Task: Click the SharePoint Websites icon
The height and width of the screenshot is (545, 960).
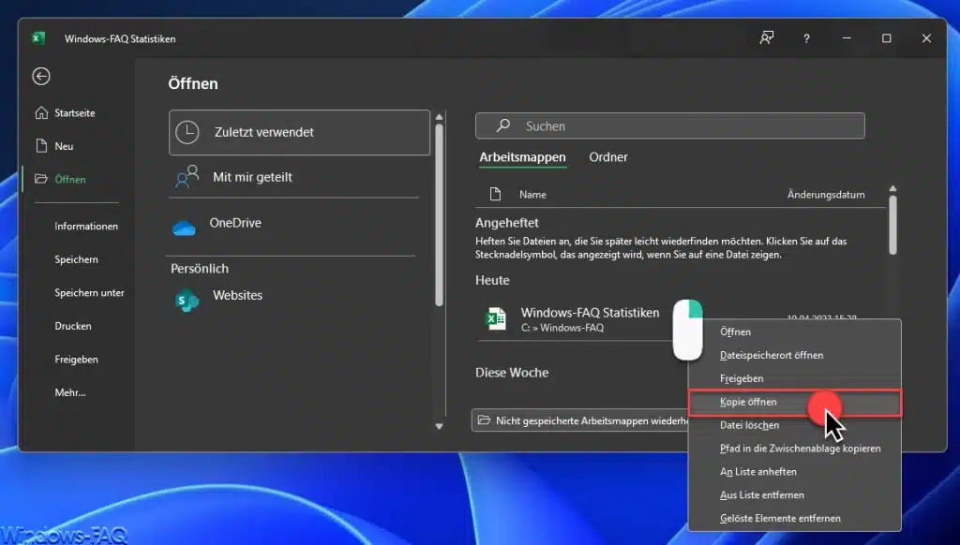Action: pyautogui.click(x=187, y=301)
